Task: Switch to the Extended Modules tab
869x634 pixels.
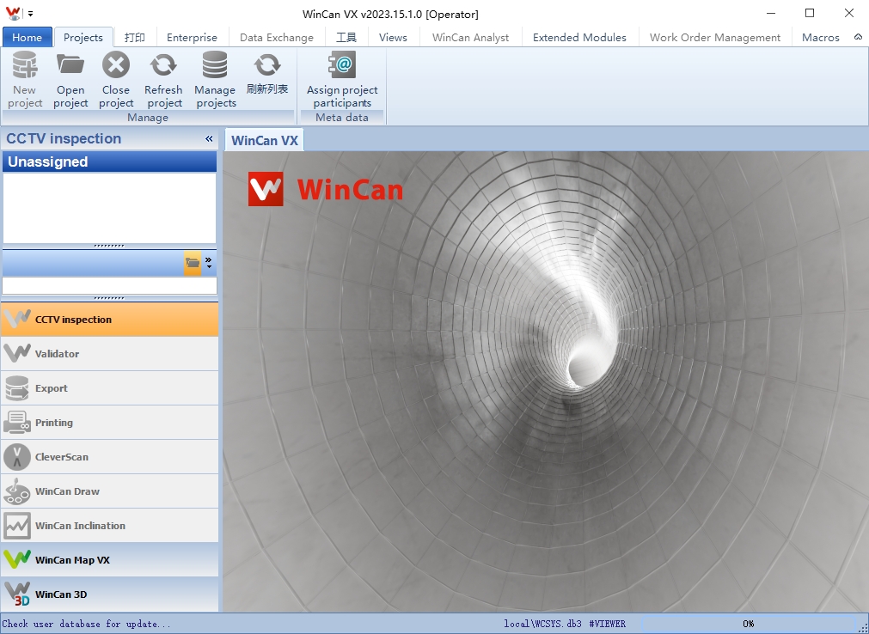Action: tap(579, 37)
